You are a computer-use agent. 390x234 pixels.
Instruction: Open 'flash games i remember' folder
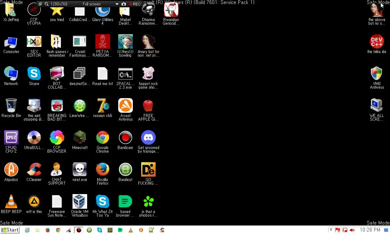point(57,45)
